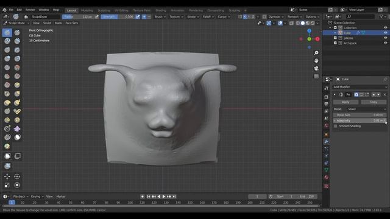Select the Simplify brush tool

7,137
